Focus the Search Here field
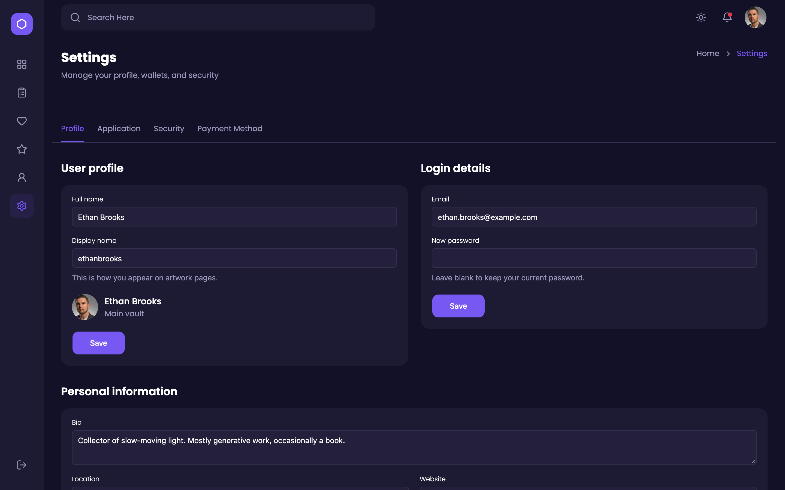The width and height of the screenshot is (785, 490). click(x=218, y=17)
